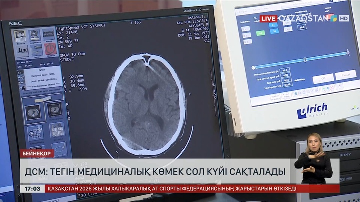Click the Total NaCl 0/41 value

tap(286, 80)
